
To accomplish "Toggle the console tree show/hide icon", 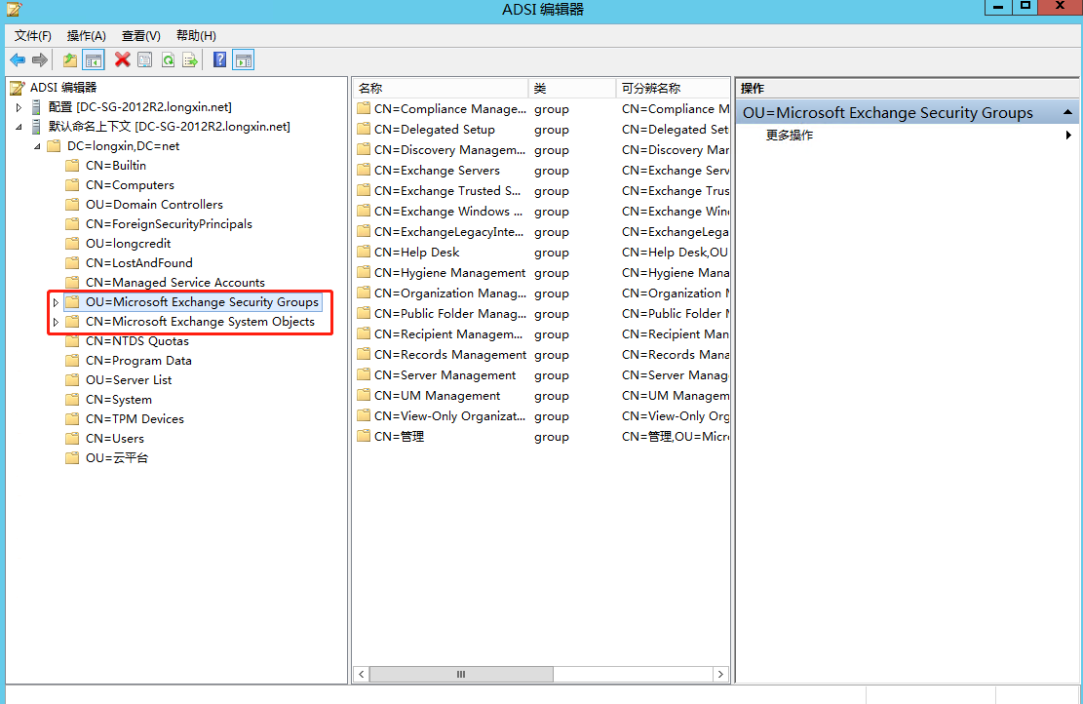I will click(x=93, y=59).
